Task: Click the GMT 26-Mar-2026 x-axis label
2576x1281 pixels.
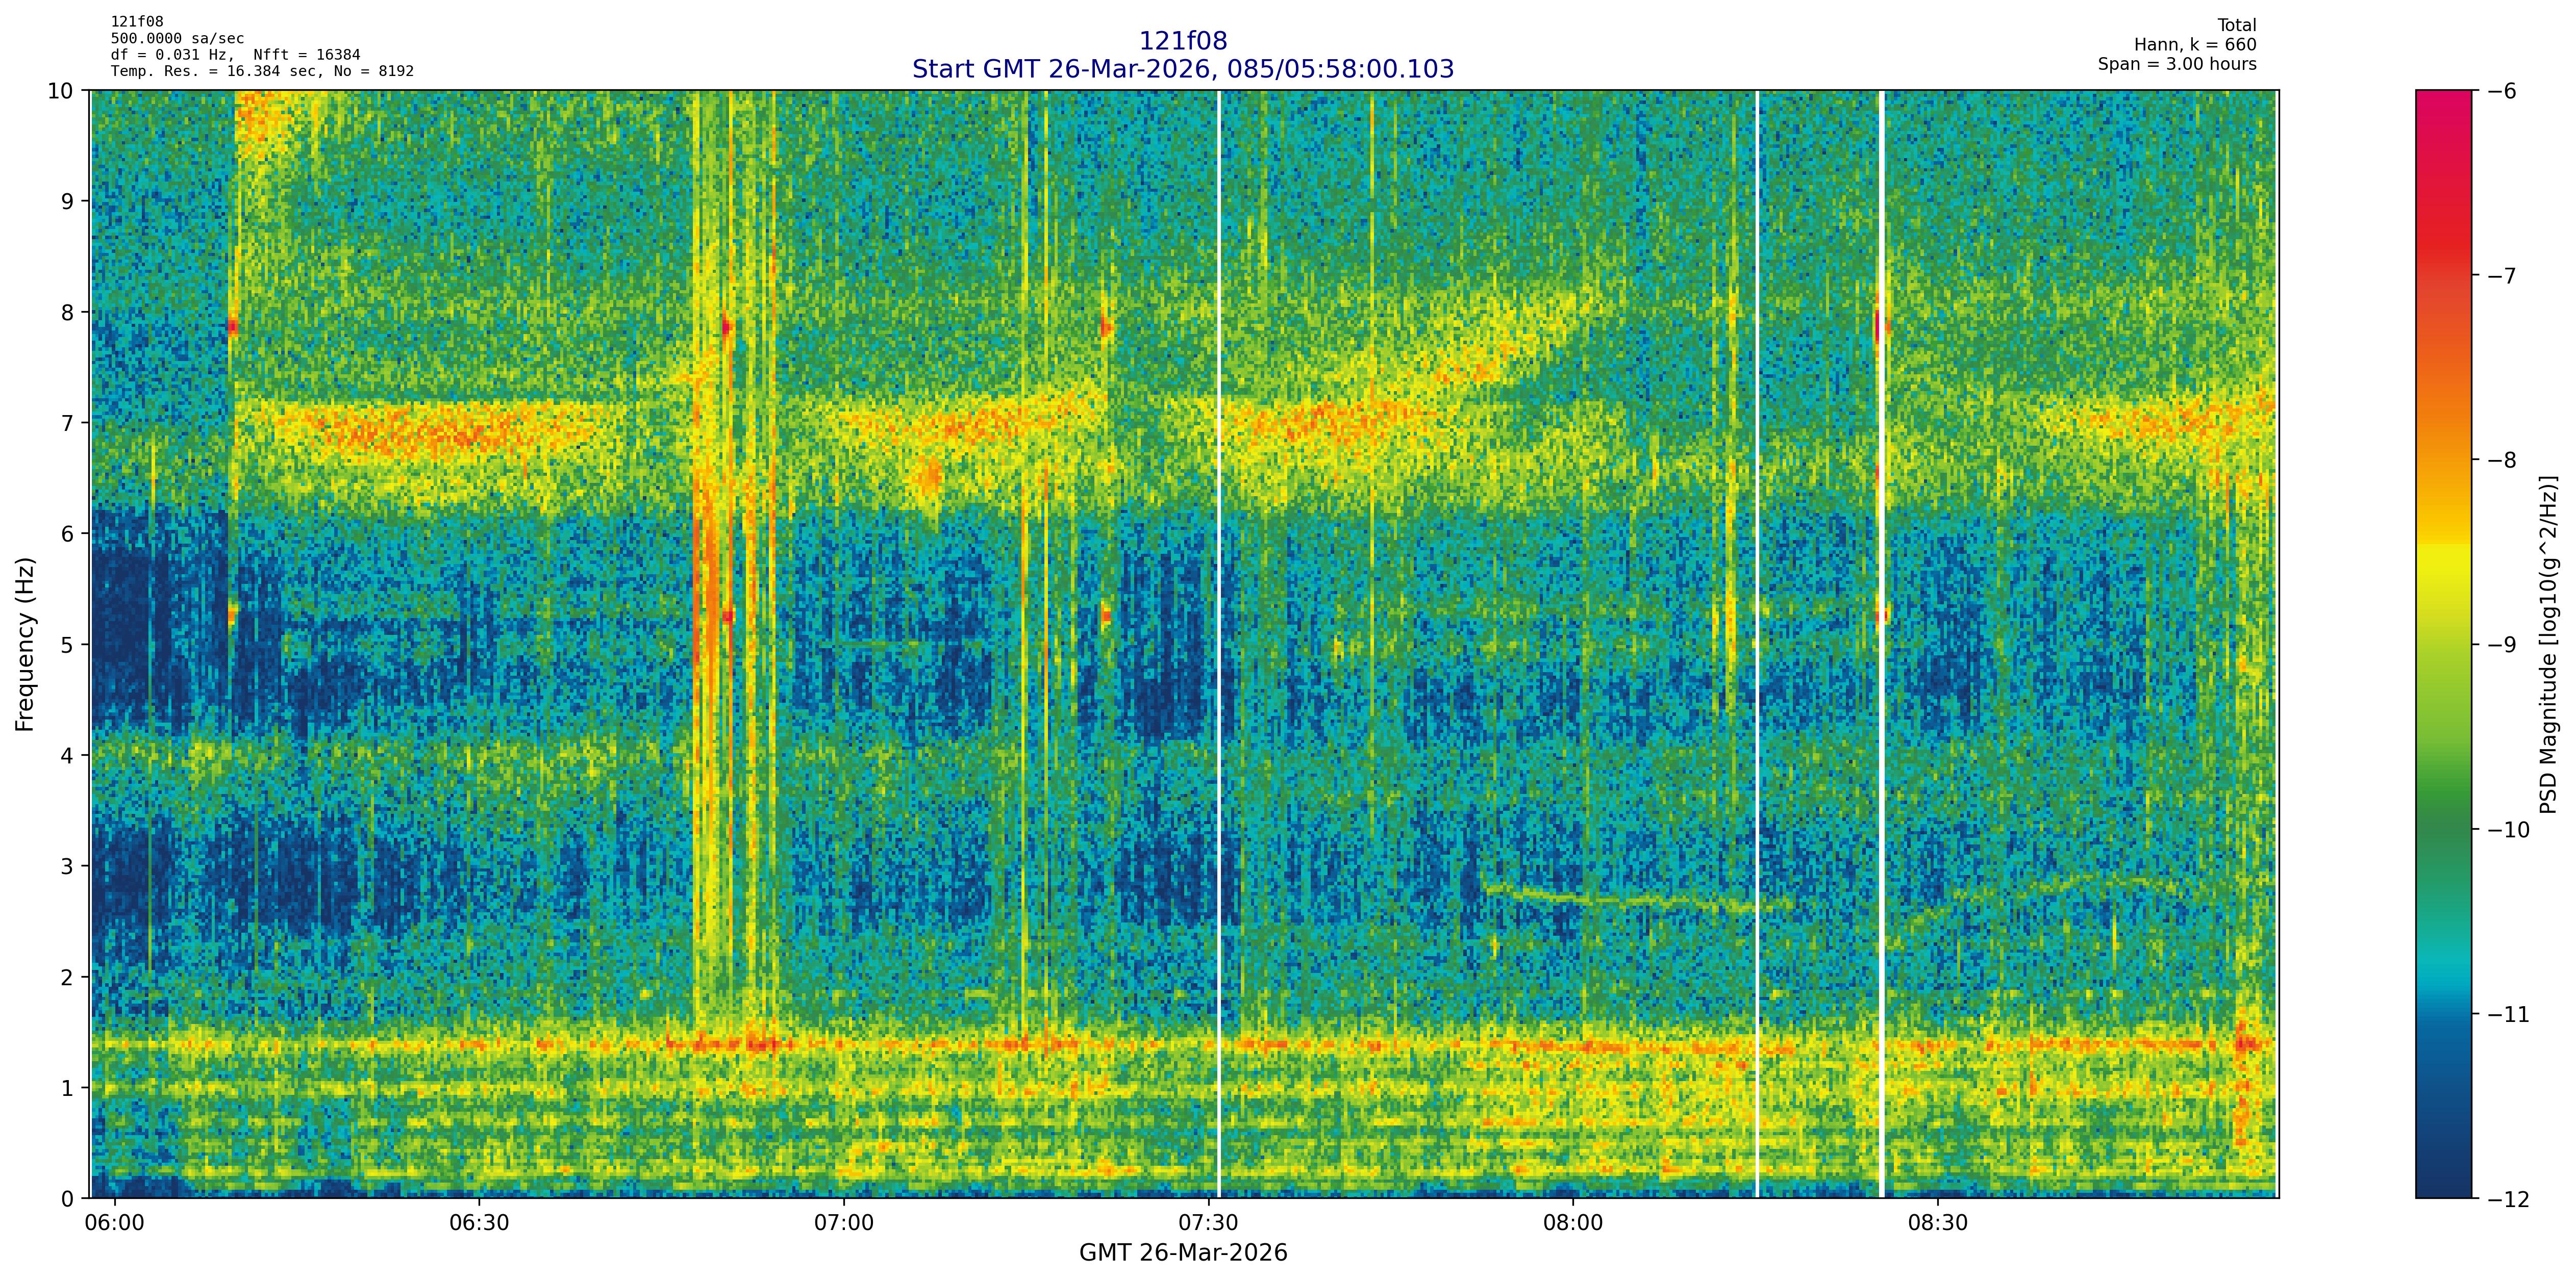Action: point(1183,1253)
